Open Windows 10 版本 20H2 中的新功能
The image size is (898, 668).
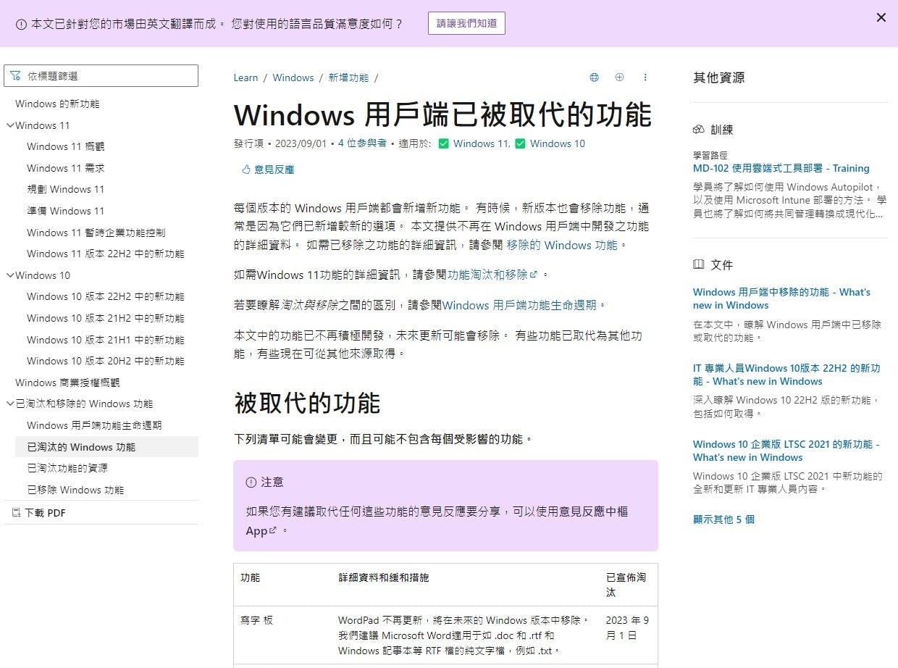pos(106,361)
